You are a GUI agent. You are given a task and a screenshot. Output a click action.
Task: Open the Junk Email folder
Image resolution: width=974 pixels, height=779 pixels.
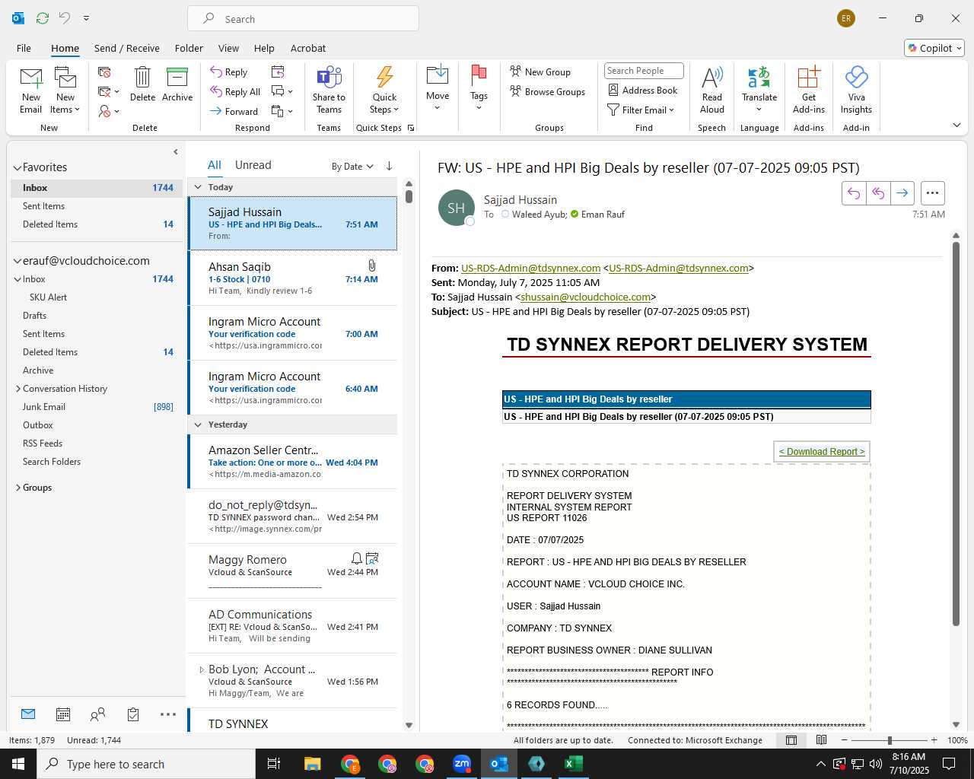pyautogui.click(x=44, y=407)
